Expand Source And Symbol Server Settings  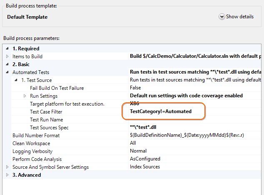[7, 167]
